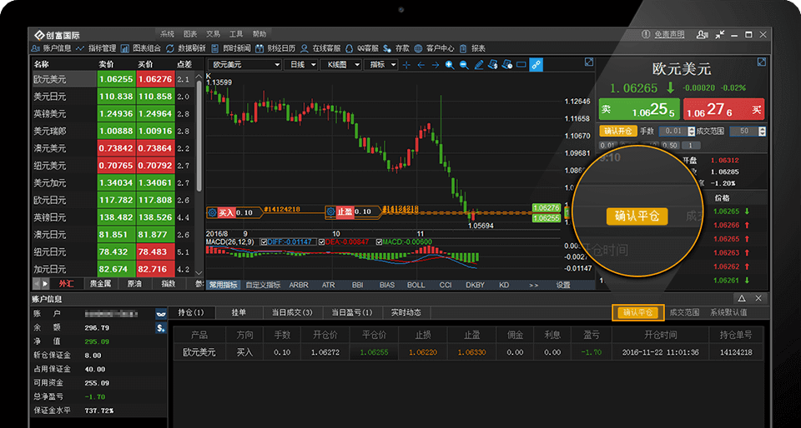Open the 图表 menu

190,34
